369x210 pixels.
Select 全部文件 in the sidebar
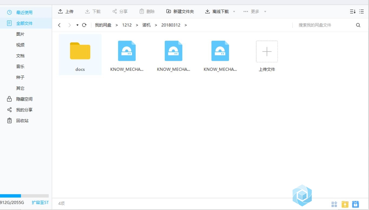tap(26, 23)
